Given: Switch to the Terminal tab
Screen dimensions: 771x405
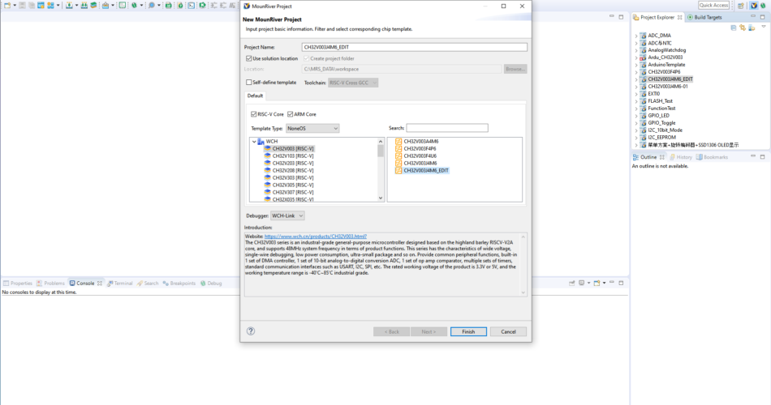Looking at the screenshot, I should [120, 283].
